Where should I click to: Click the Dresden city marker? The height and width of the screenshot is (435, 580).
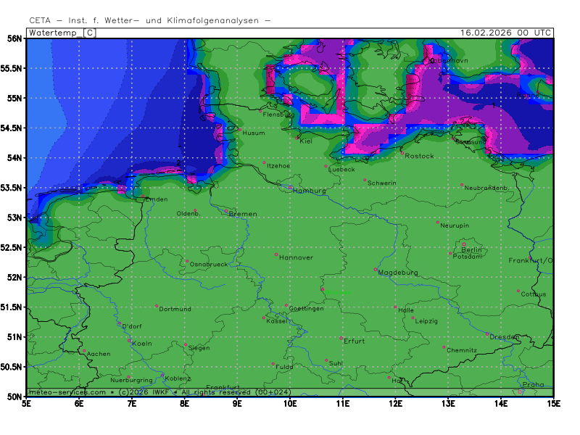click(x=487, y=334)
